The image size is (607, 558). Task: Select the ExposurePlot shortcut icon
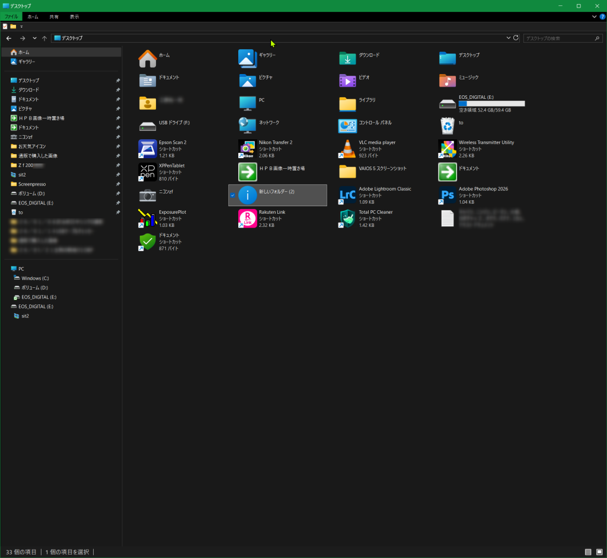click(x=147, y=218)
